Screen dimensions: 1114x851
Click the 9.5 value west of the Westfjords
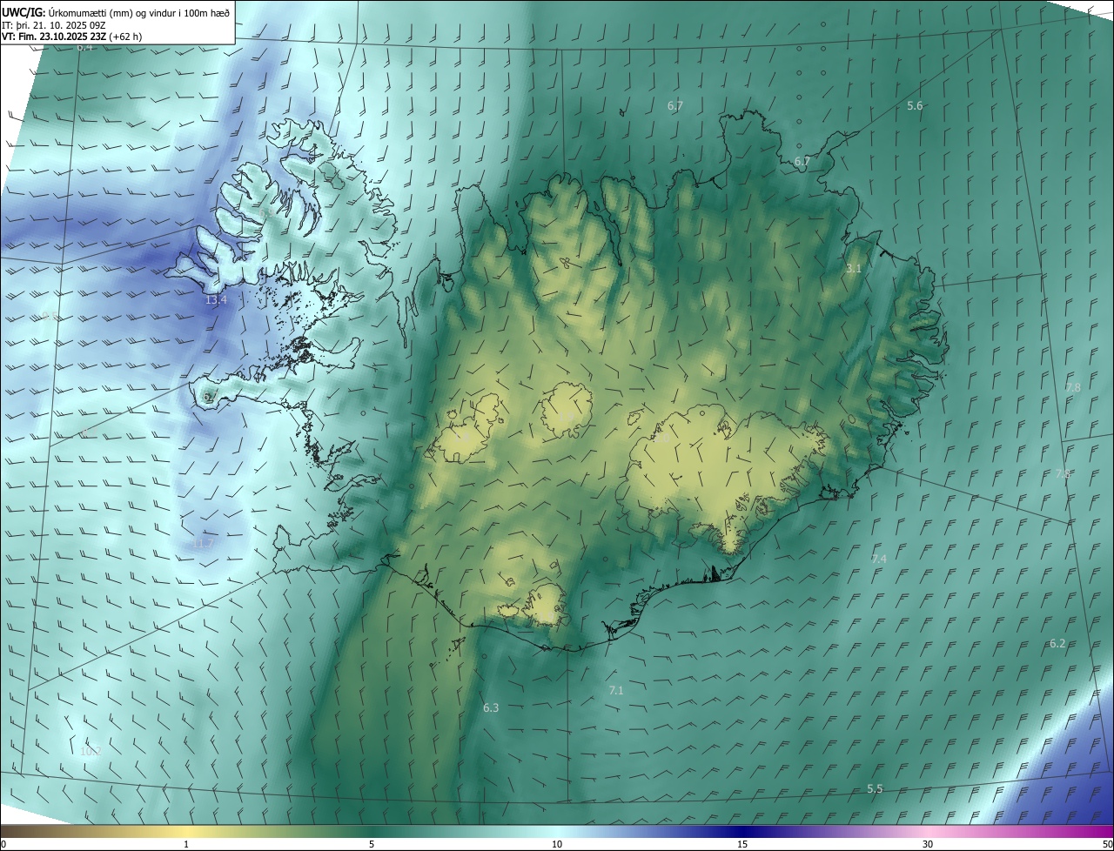50,316
